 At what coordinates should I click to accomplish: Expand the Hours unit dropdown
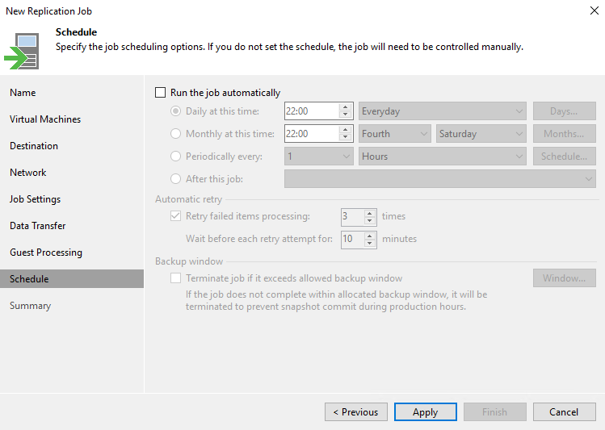pyautogui.click(x=442, y=157)
